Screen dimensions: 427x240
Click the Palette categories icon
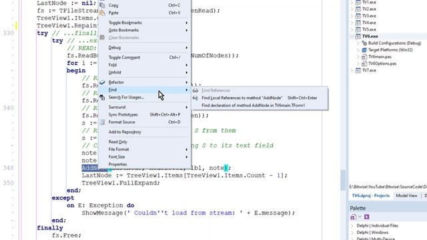click(x=353, y=217)
